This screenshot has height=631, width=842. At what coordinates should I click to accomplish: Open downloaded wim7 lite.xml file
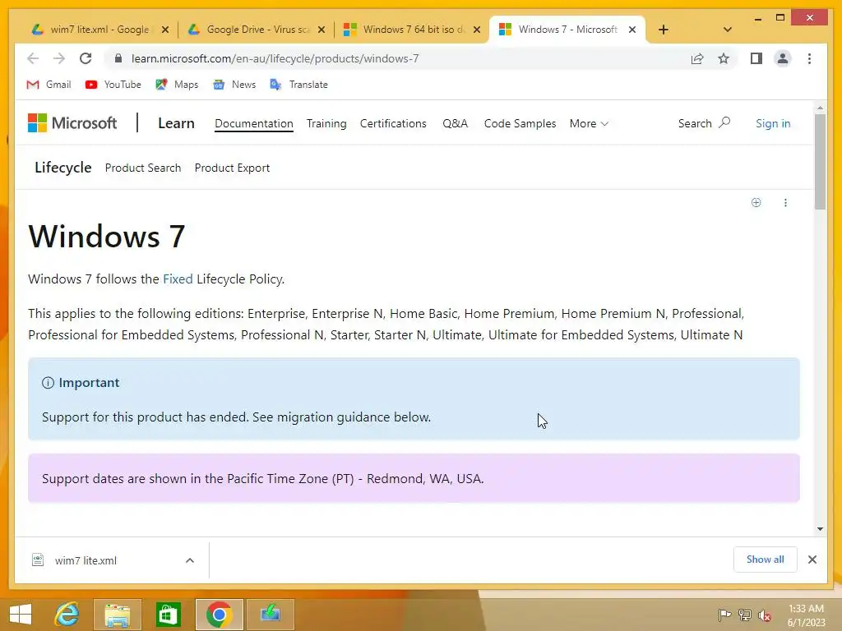click(x=86, y=560)
